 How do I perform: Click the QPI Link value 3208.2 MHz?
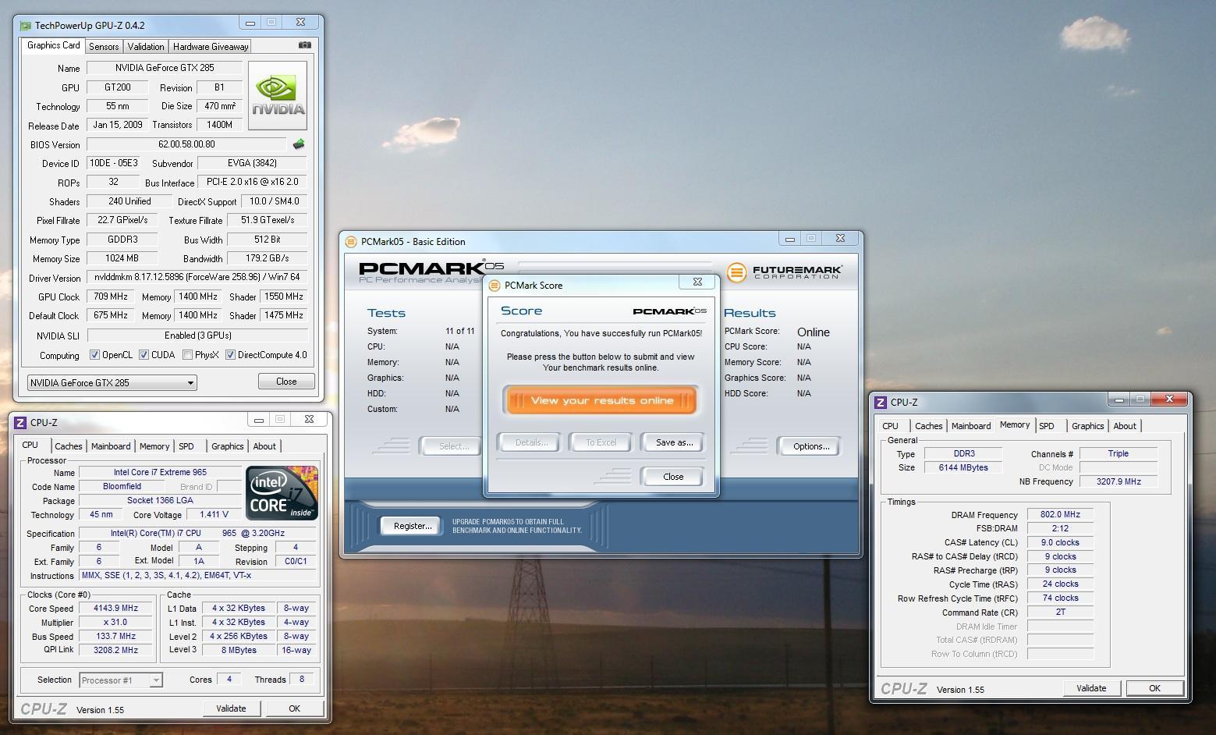(x=115, y=650)
